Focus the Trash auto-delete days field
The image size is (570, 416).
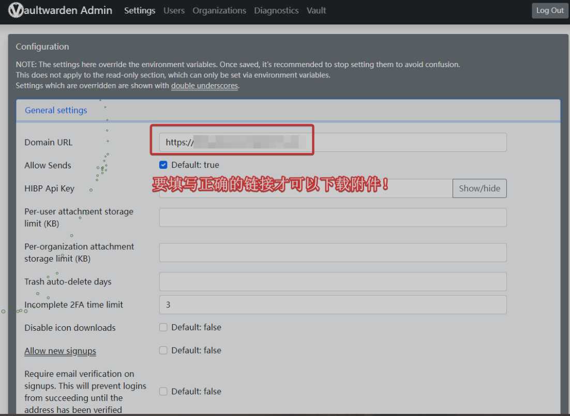coord(333,281)
